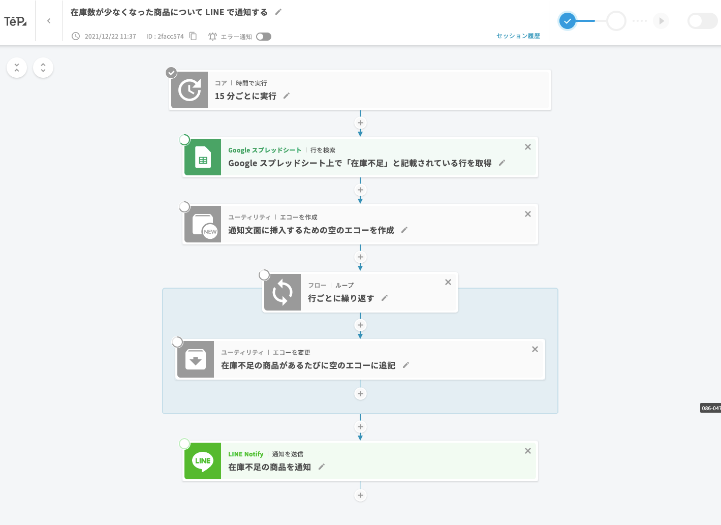Open セッション履歴
This screenshot has width=721, height=525.
518,36
